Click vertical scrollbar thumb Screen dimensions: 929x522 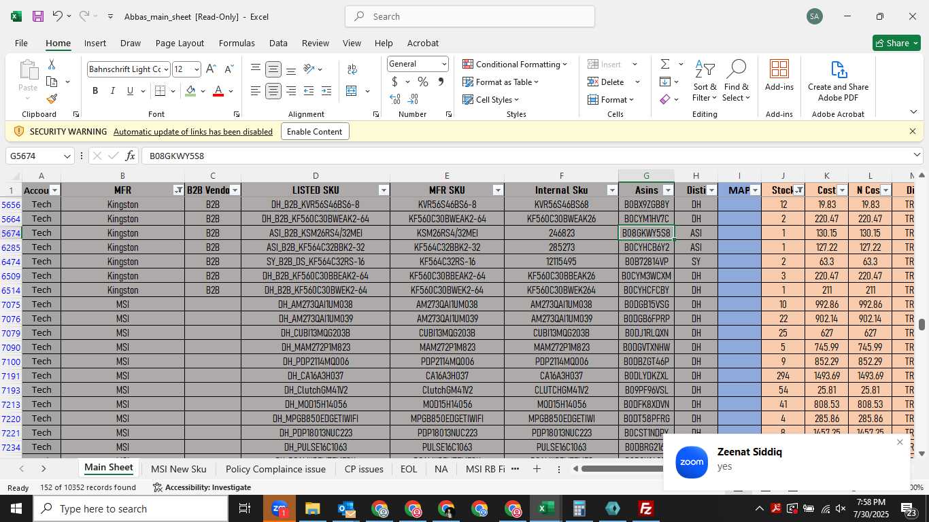click(x=922, y=325)
